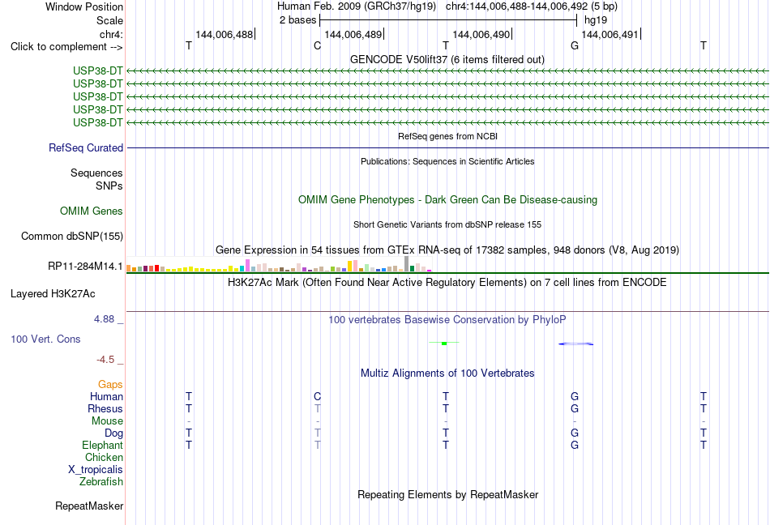Viewport: 770px width, 525px height.
Task: Open 'Publications: Sequences in Scientific Articles' title
Action: point(447,161)
